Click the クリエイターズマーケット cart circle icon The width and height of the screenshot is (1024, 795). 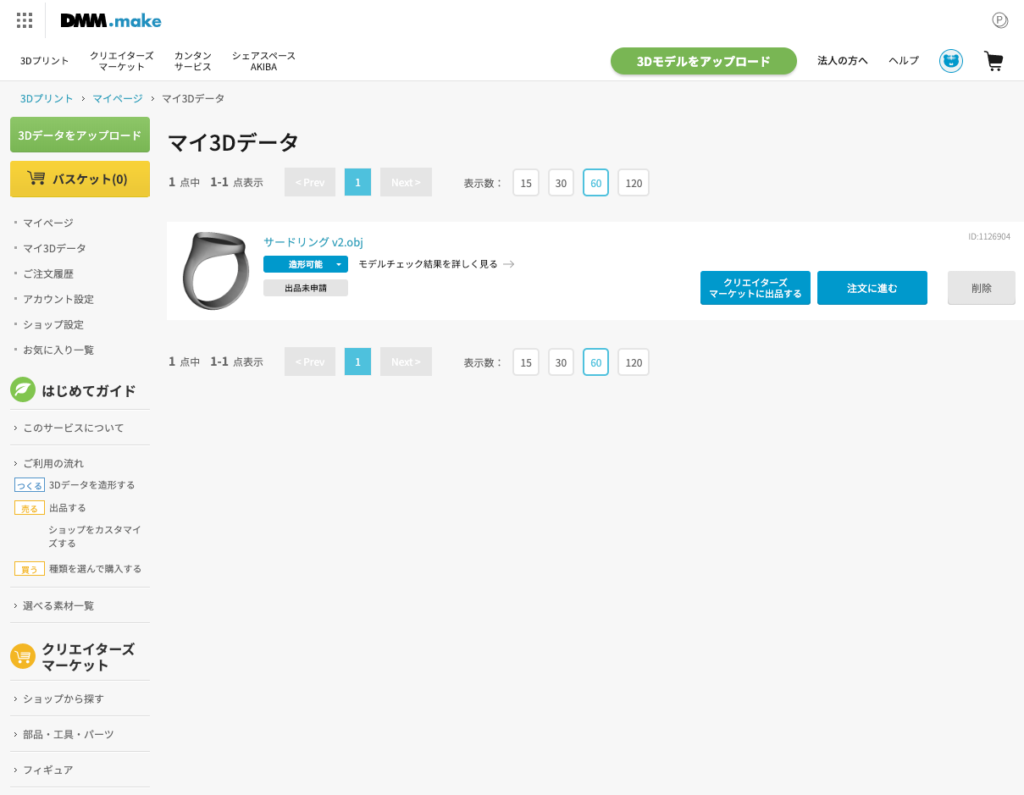pos(23,656)
